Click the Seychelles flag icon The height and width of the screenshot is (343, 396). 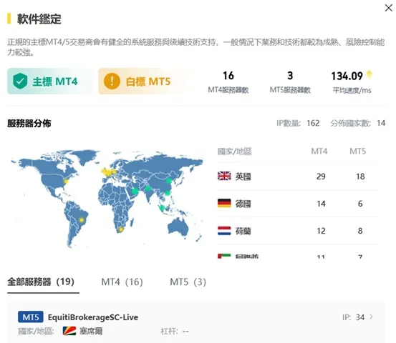[69, 331]
